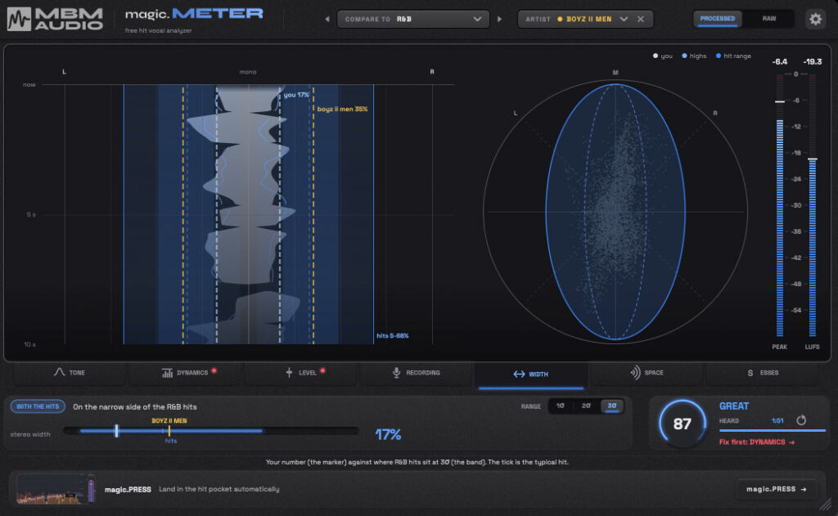Reset the heard timer
The width and height of the screenshot is (838, 516).
click(801, 420)
